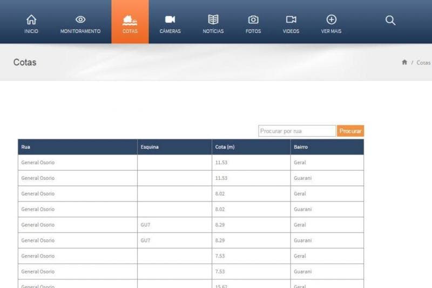Click the Cotas breadcrumb link
432x288 pixels.
click(x=423, y=63)
